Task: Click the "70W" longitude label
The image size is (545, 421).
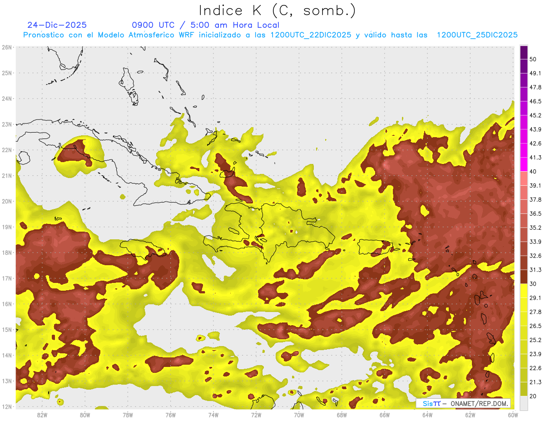Action: coord(299,415)
